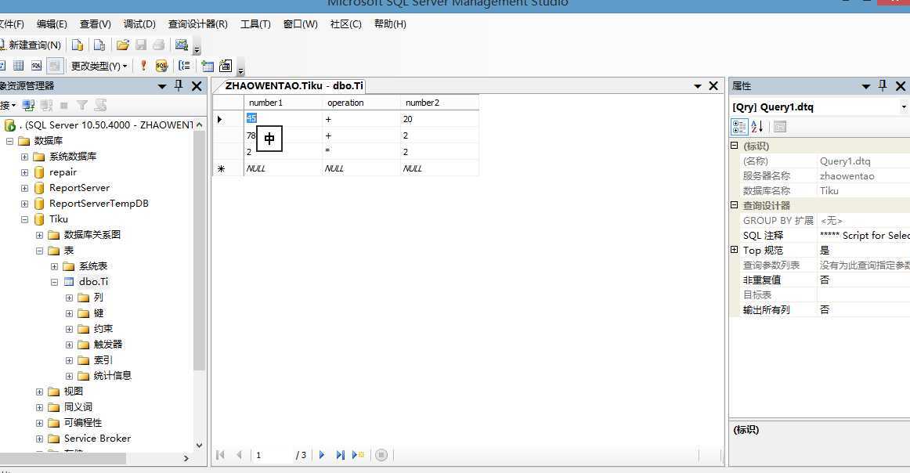Click the Open File folder icon

point(122,45)
